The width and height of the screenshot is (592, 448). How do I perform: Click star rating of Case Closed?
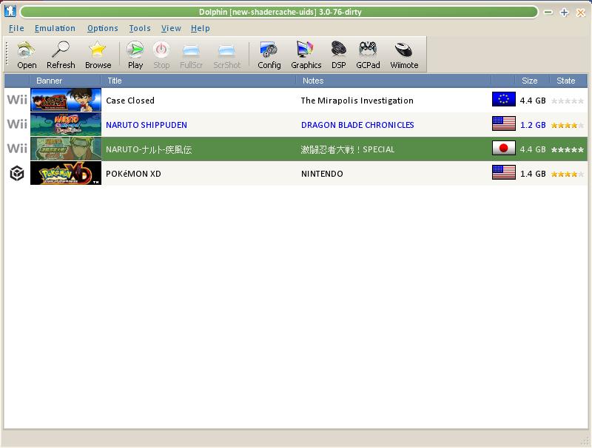(568, 101)
